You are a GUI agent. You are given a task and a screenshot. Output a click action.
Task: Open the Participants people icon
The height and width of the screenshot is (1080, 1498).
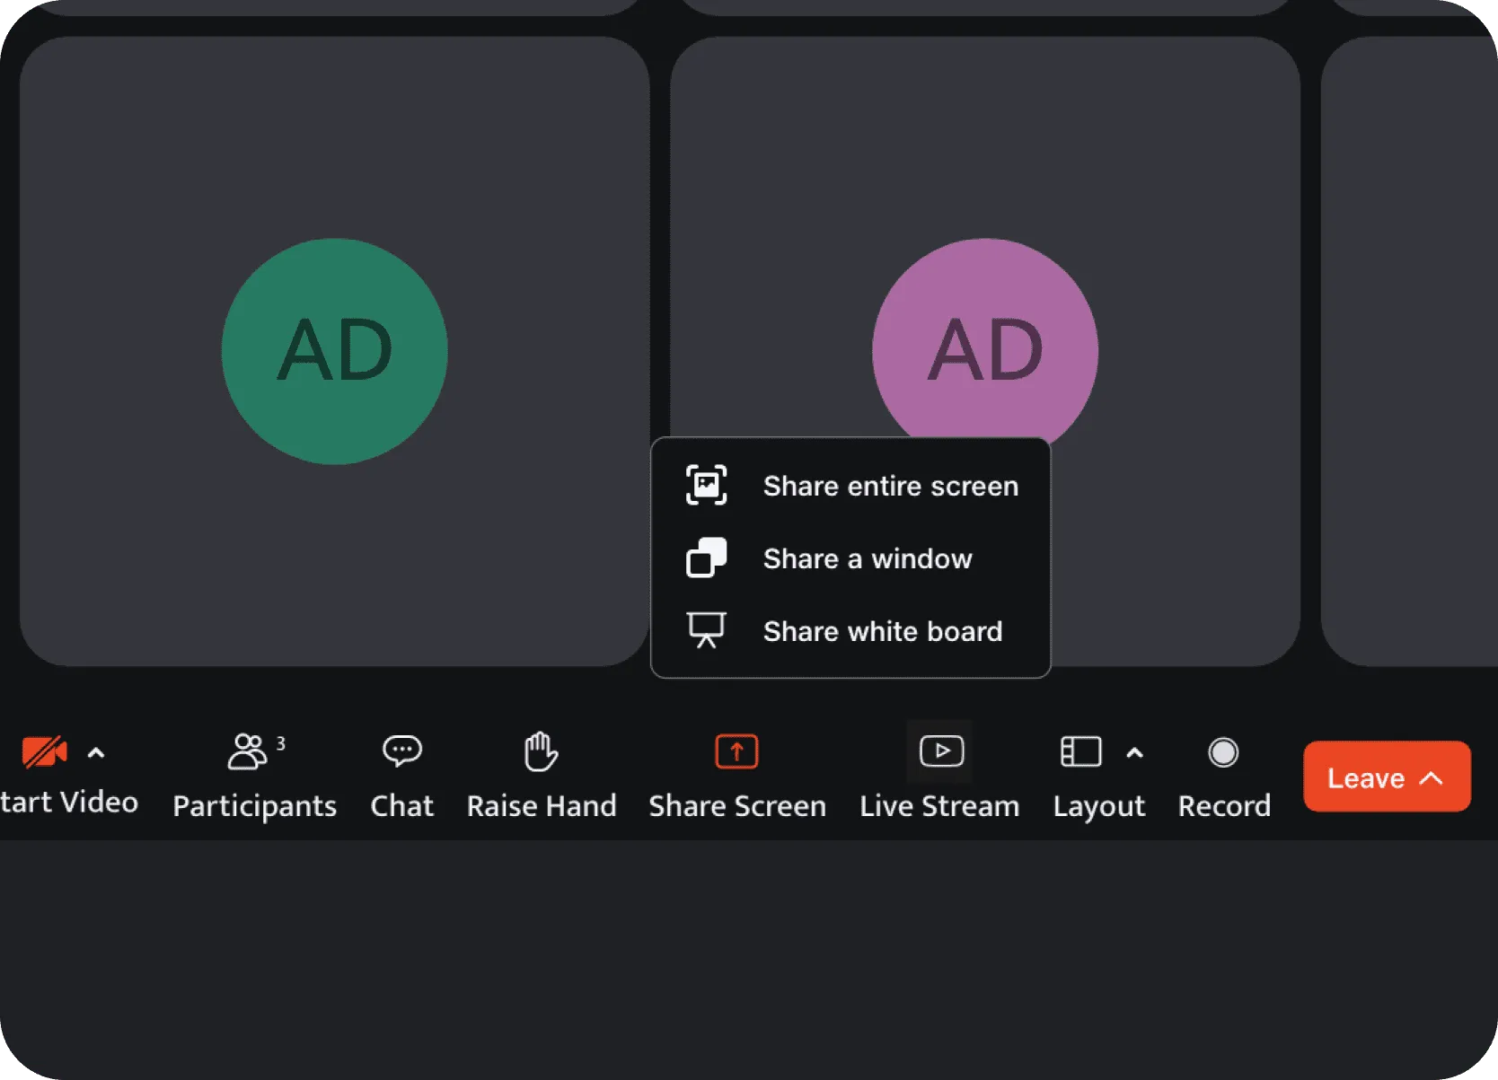pos(246,751)
